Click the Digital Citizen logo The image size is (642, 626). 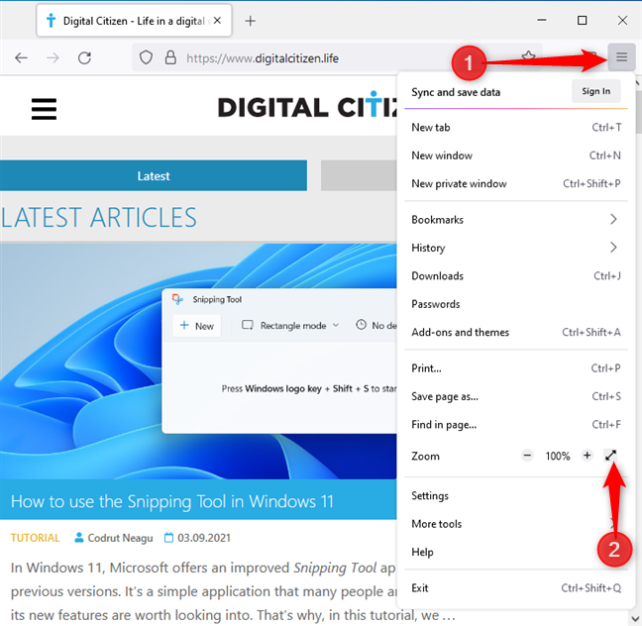[x=307, y=106]
